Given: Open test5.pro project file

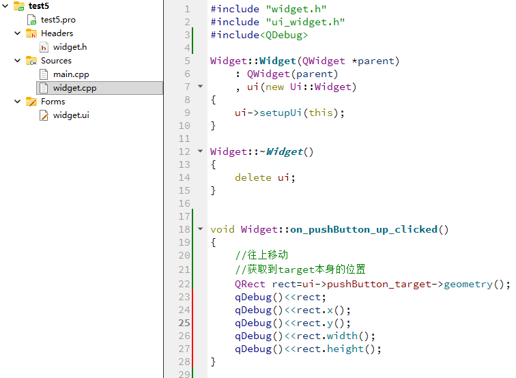Looking at the screenshot, I should (58, 20).
